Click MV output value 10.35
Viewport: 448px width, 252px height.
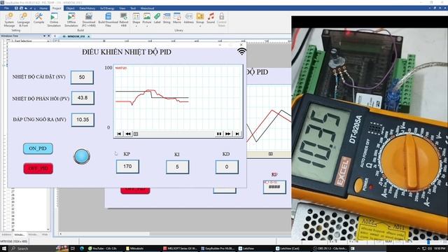coord(83,120)
